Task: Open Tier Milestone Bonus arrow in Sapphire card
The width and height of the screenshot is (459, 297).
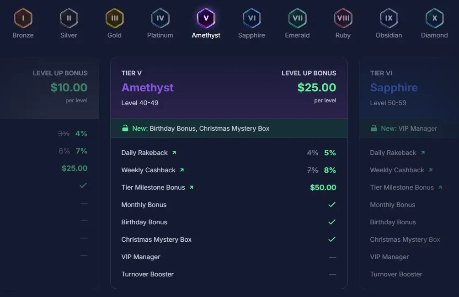Action: [x=440, y=187]
